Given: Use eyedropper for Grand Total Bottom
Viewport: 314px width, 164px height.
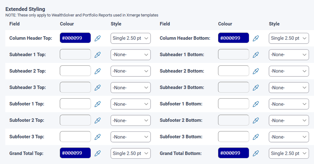Looking at the screenshot, I should tap(256, 153).
